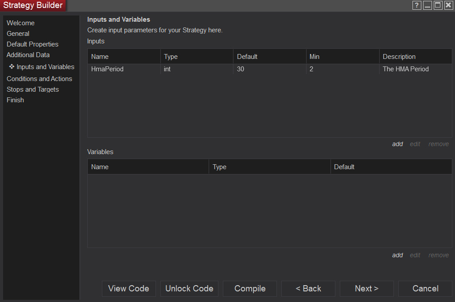Click the Variables Type column header

(220, 167)
